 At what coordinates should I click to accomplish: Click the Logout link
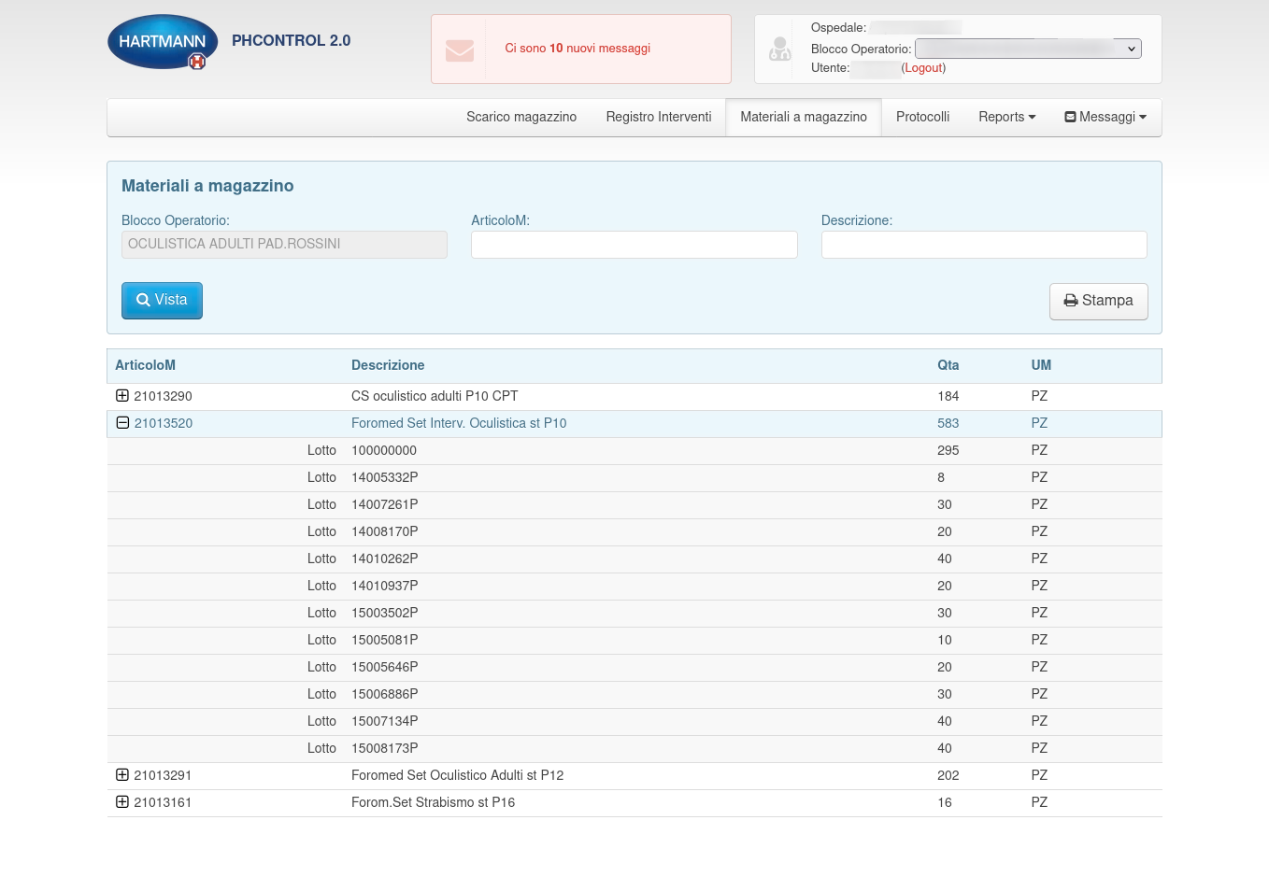(x=923, y=68)
